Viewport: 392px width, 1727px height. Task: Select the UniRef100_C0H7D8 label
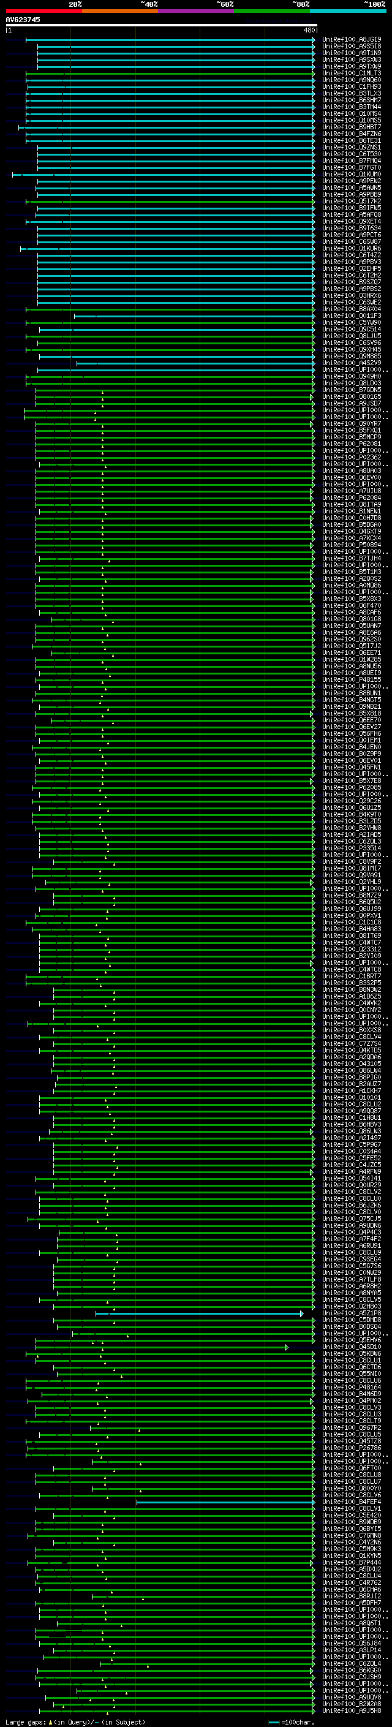(352, 518)
